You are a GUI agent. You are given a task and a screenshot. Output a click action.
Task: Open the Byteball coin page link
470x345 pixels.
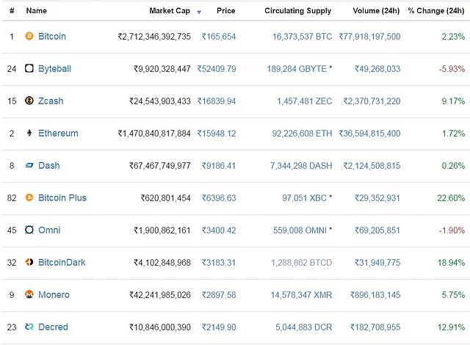54,69
